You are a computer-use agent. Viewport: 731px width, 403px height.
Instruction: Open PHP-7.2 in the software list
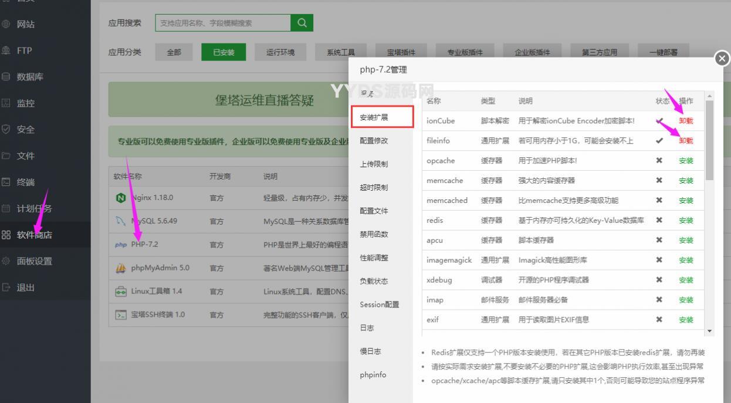pos(144,245)
